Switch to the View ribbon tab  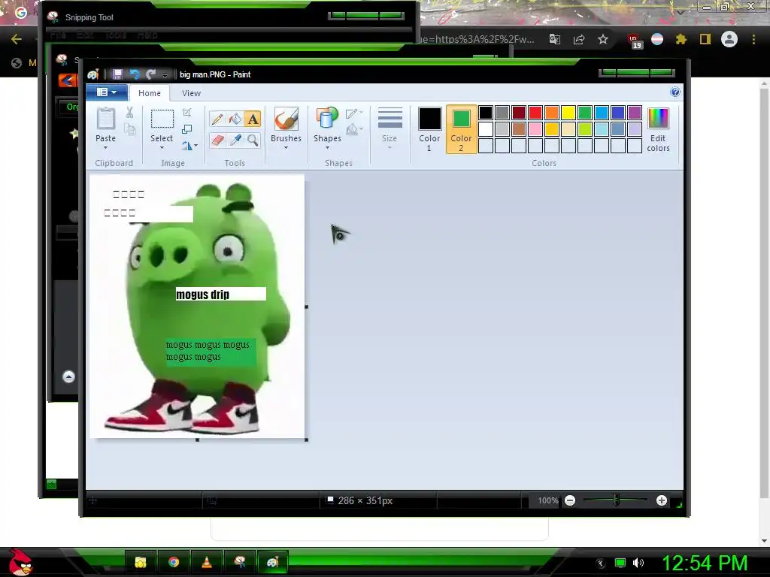click(191, 92)
